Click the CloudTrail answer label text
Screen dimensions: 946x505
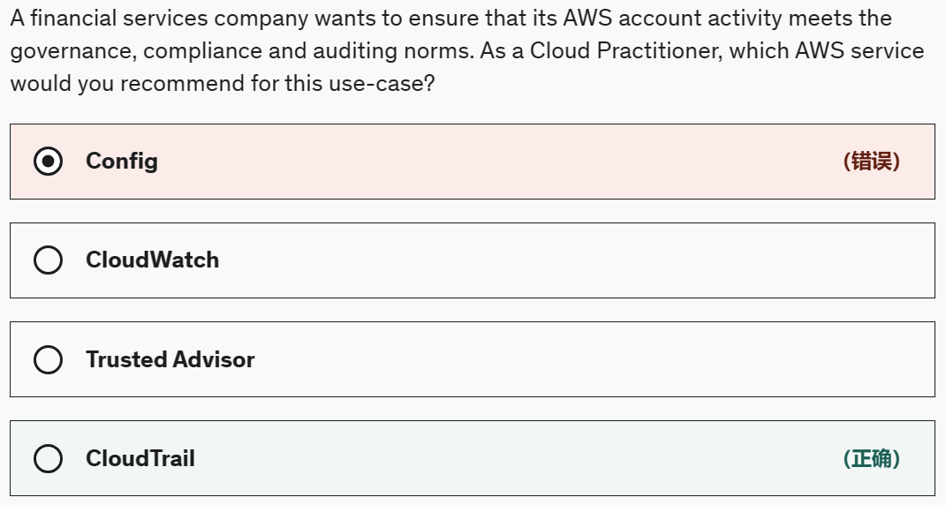click(x=140, y=458)
